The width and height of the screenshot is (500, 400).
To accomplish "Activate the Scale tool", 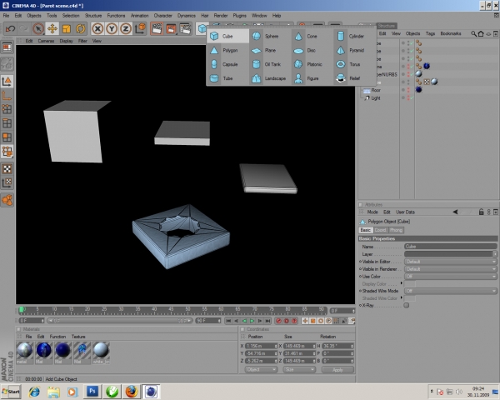I will 67,28.
